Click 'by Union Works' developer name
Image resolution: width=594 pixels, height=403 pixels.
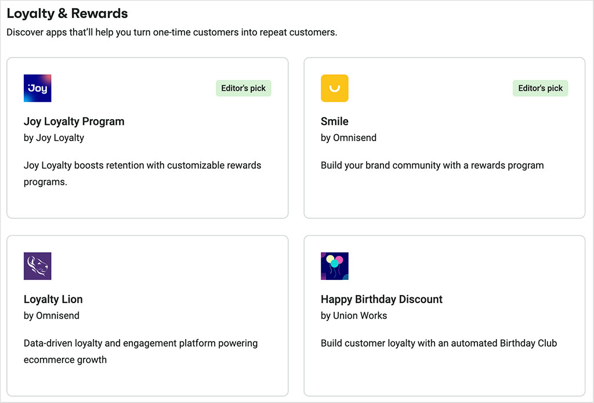354,316
